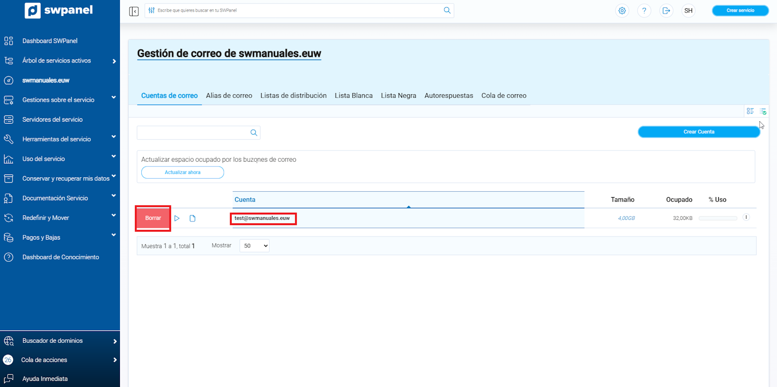The width and height of the screenshot is (777, 387).
Task: Click the play icon beside test account
Action: coord(177,219)
